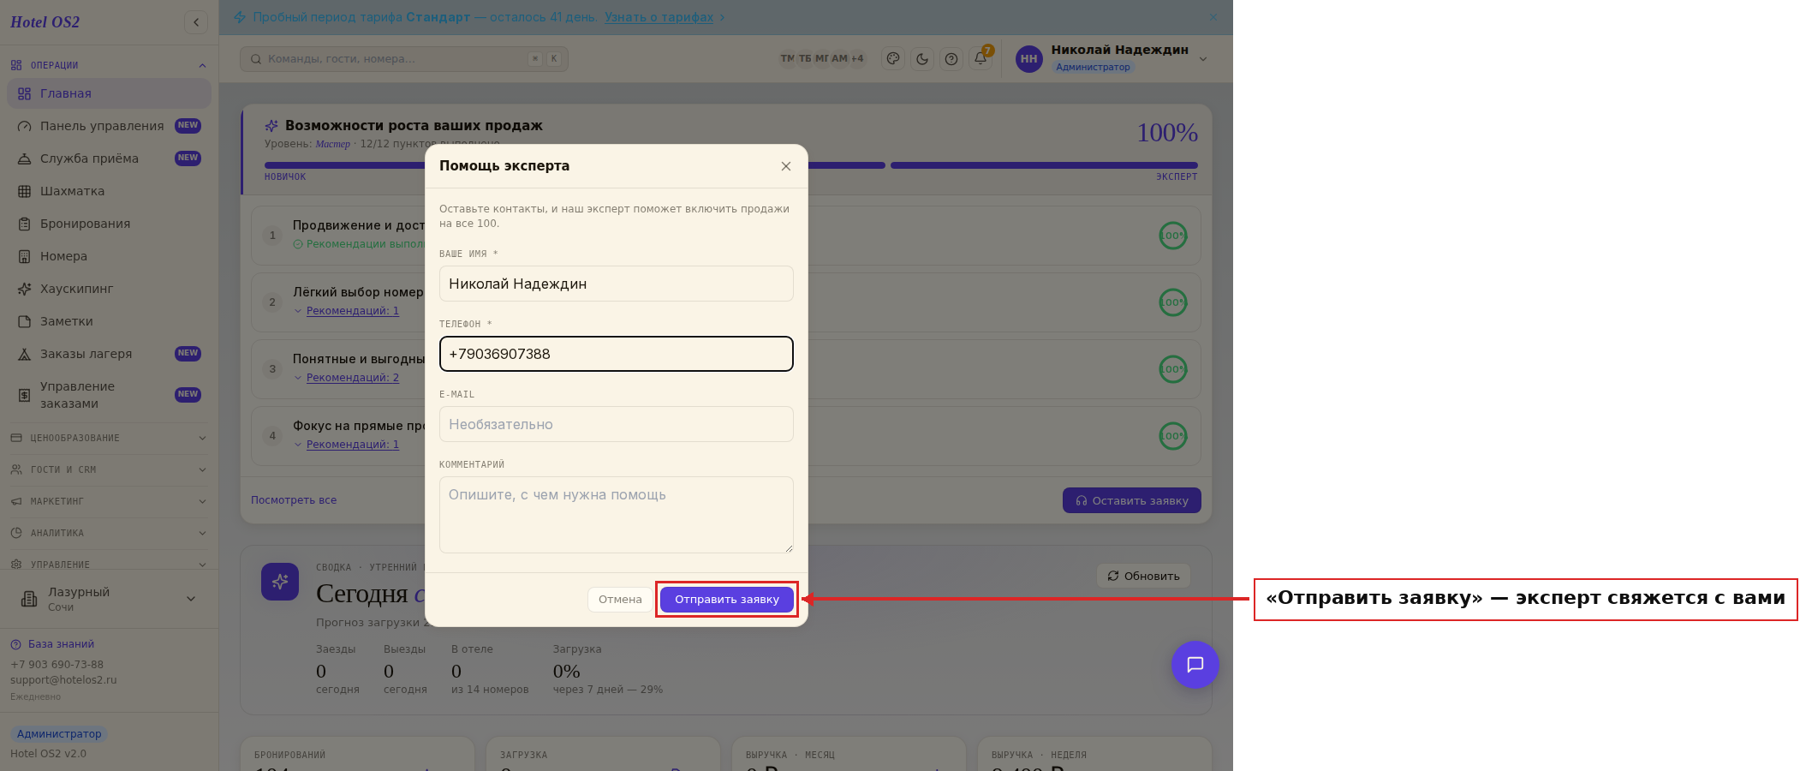Expand the Маркетинг sidebar section

tap(109, 501)
